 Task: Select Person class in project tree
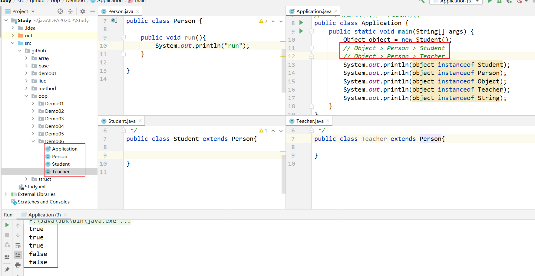click(59, 156)
